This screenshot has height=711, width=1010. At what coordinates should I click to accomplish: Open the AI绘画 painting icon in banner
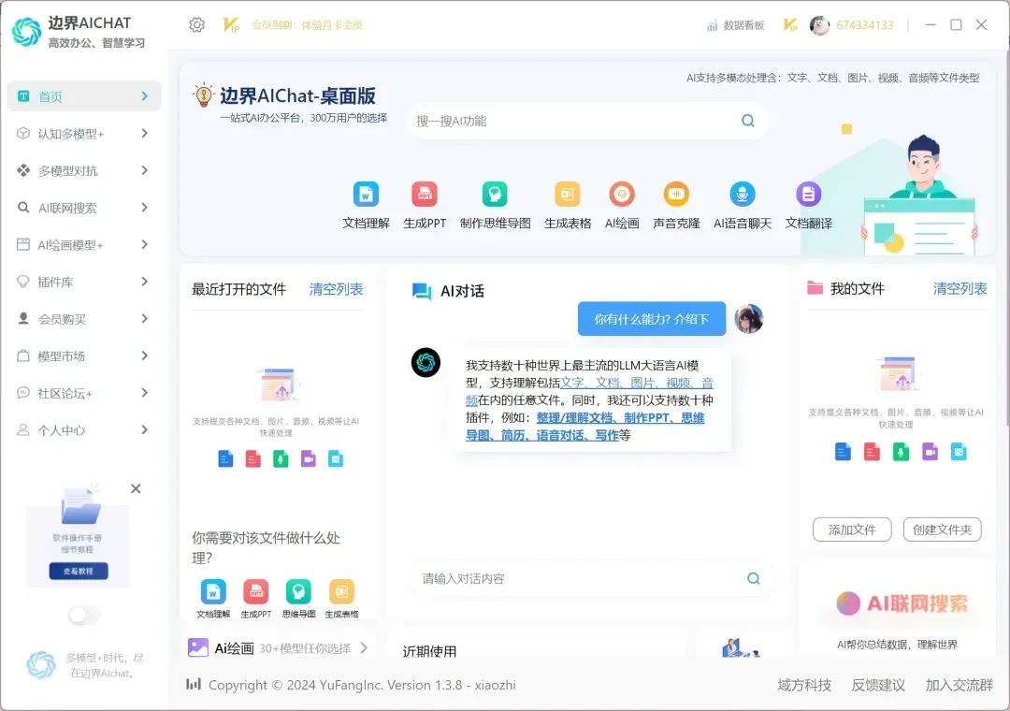(622, 195)
